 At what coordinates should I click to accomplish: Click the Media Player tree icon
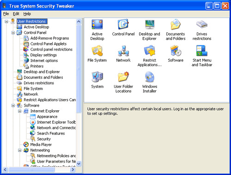(26, 144)
